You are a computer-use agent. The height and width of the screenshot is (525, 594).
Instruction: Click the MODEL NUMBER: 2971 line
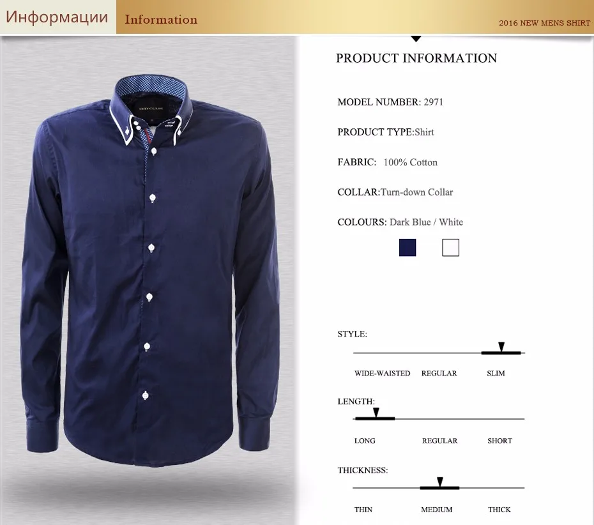(x=390, y=102)
